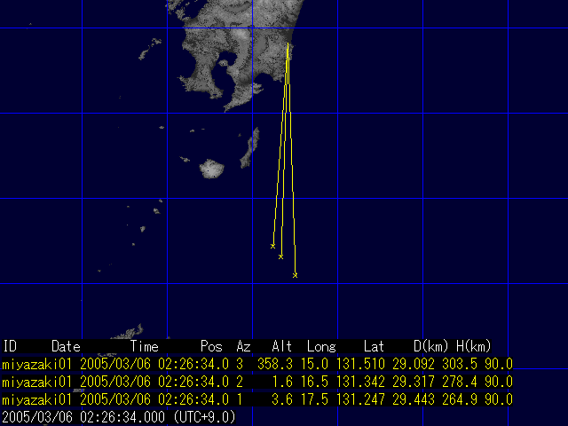
Task: Click the round island on the map
Action: pos(212,167)
